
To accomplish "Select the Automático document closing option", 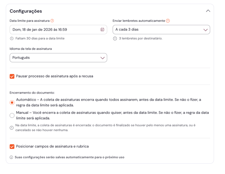I will (x=12, y=102).
